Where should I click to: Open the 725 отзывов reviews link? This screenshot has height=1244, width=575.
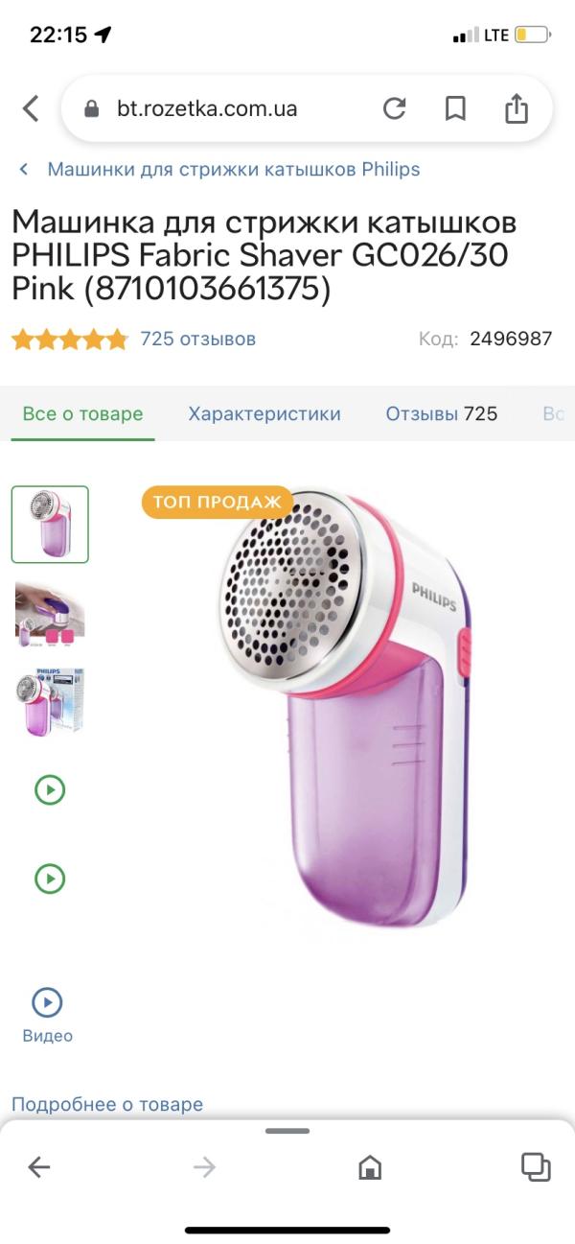198,339
